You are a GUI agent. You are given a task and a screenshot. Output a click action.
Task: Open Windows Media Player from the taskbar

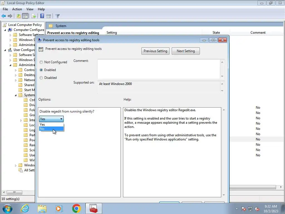(59, 208)
